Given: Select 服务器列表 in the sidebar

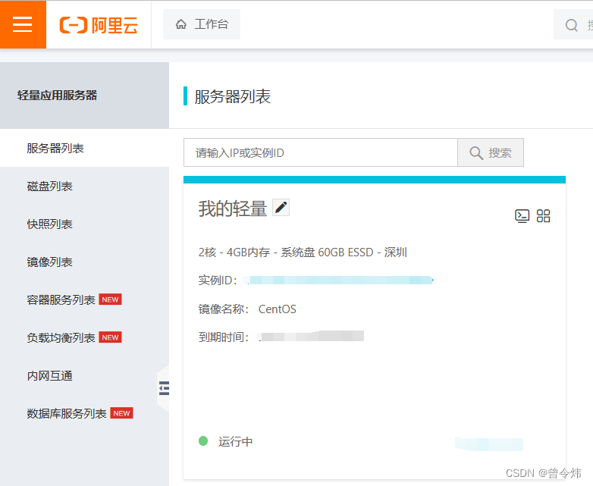Looking at the screenshot, I should 84,148.
